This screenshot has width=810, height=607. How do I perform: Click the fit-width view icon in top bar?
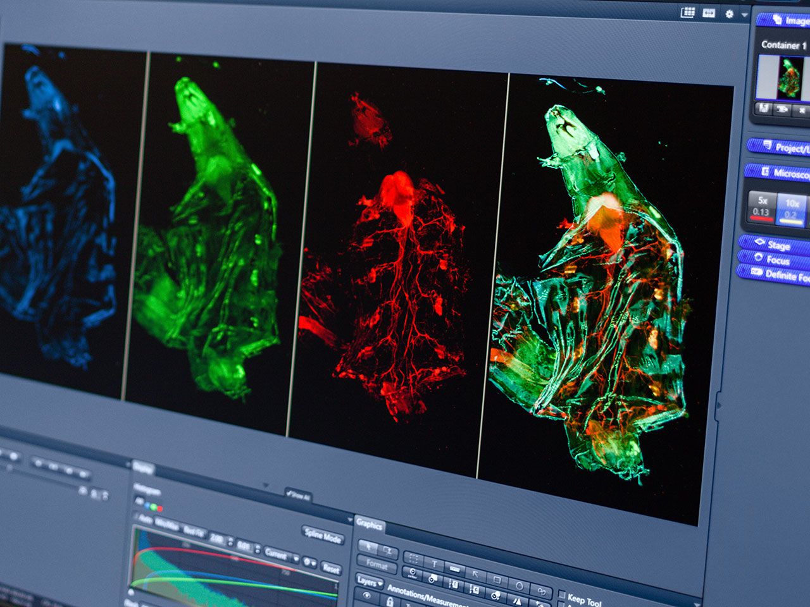[709, 13]
